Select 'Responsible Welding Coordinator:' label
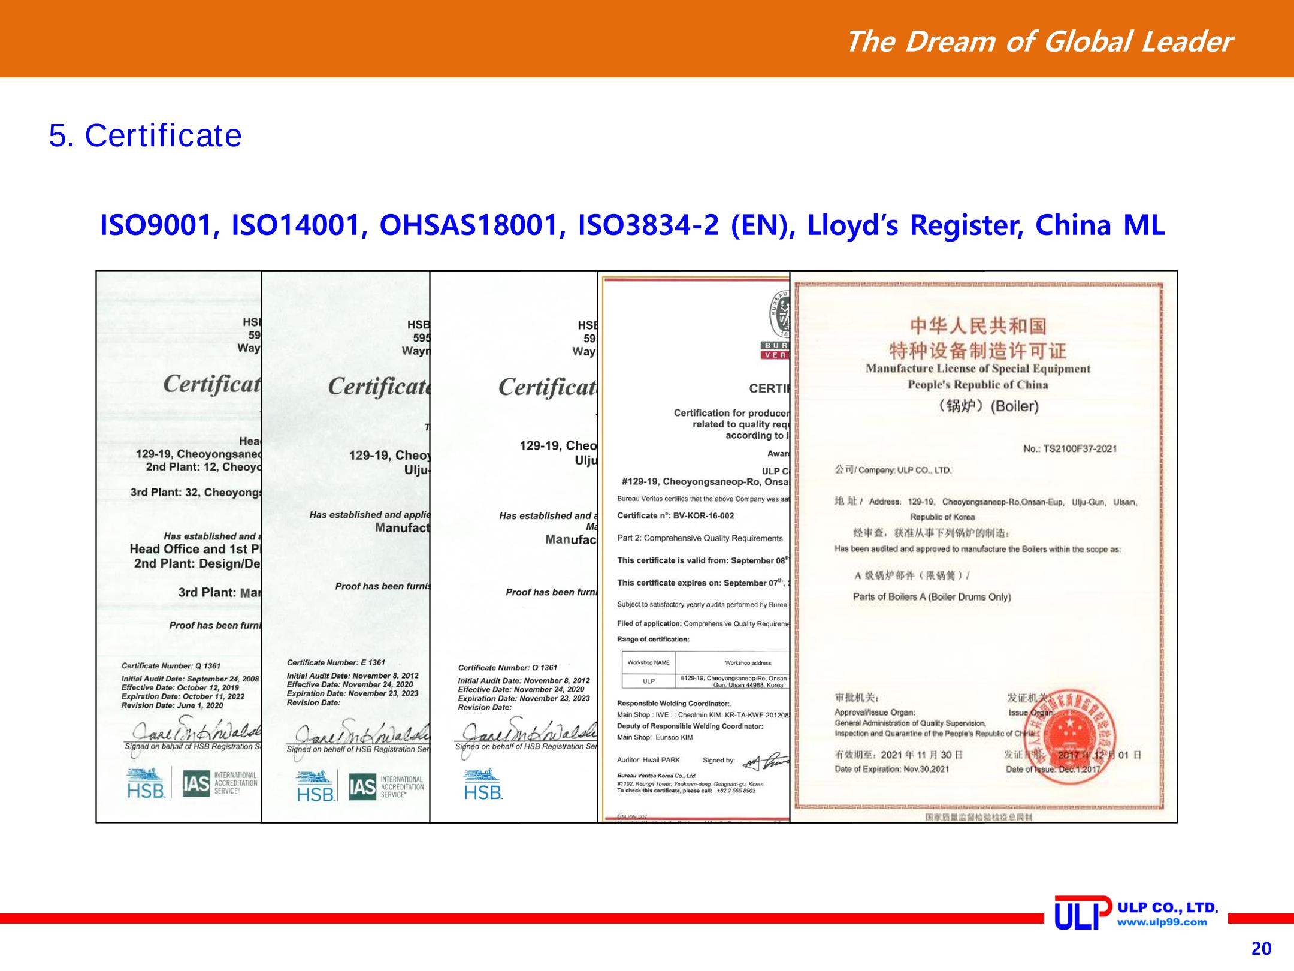 [674, 704]
